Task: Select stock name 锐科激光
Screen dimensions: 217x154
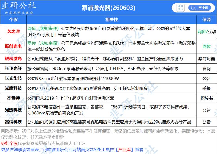Action: click(13, 59)
